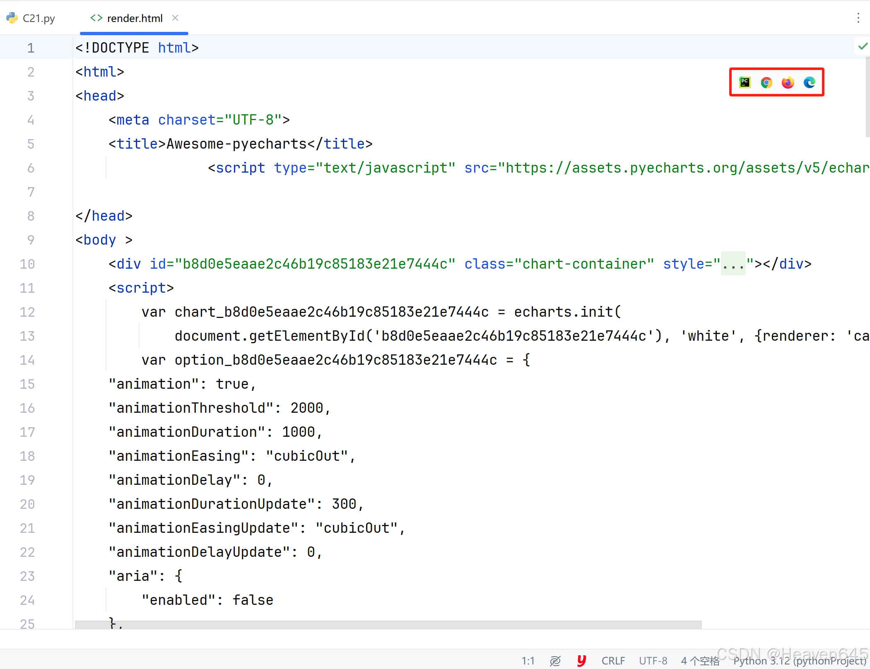The image size is (870, 669).
Task: Click the red Y plugin icon in status bar
Action: point(582,661)
